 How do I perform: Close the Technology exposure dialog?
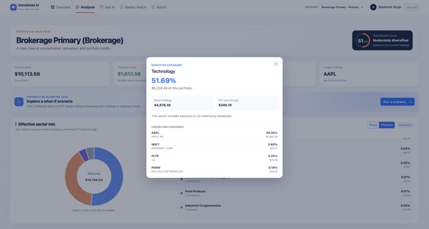(276, 64)
